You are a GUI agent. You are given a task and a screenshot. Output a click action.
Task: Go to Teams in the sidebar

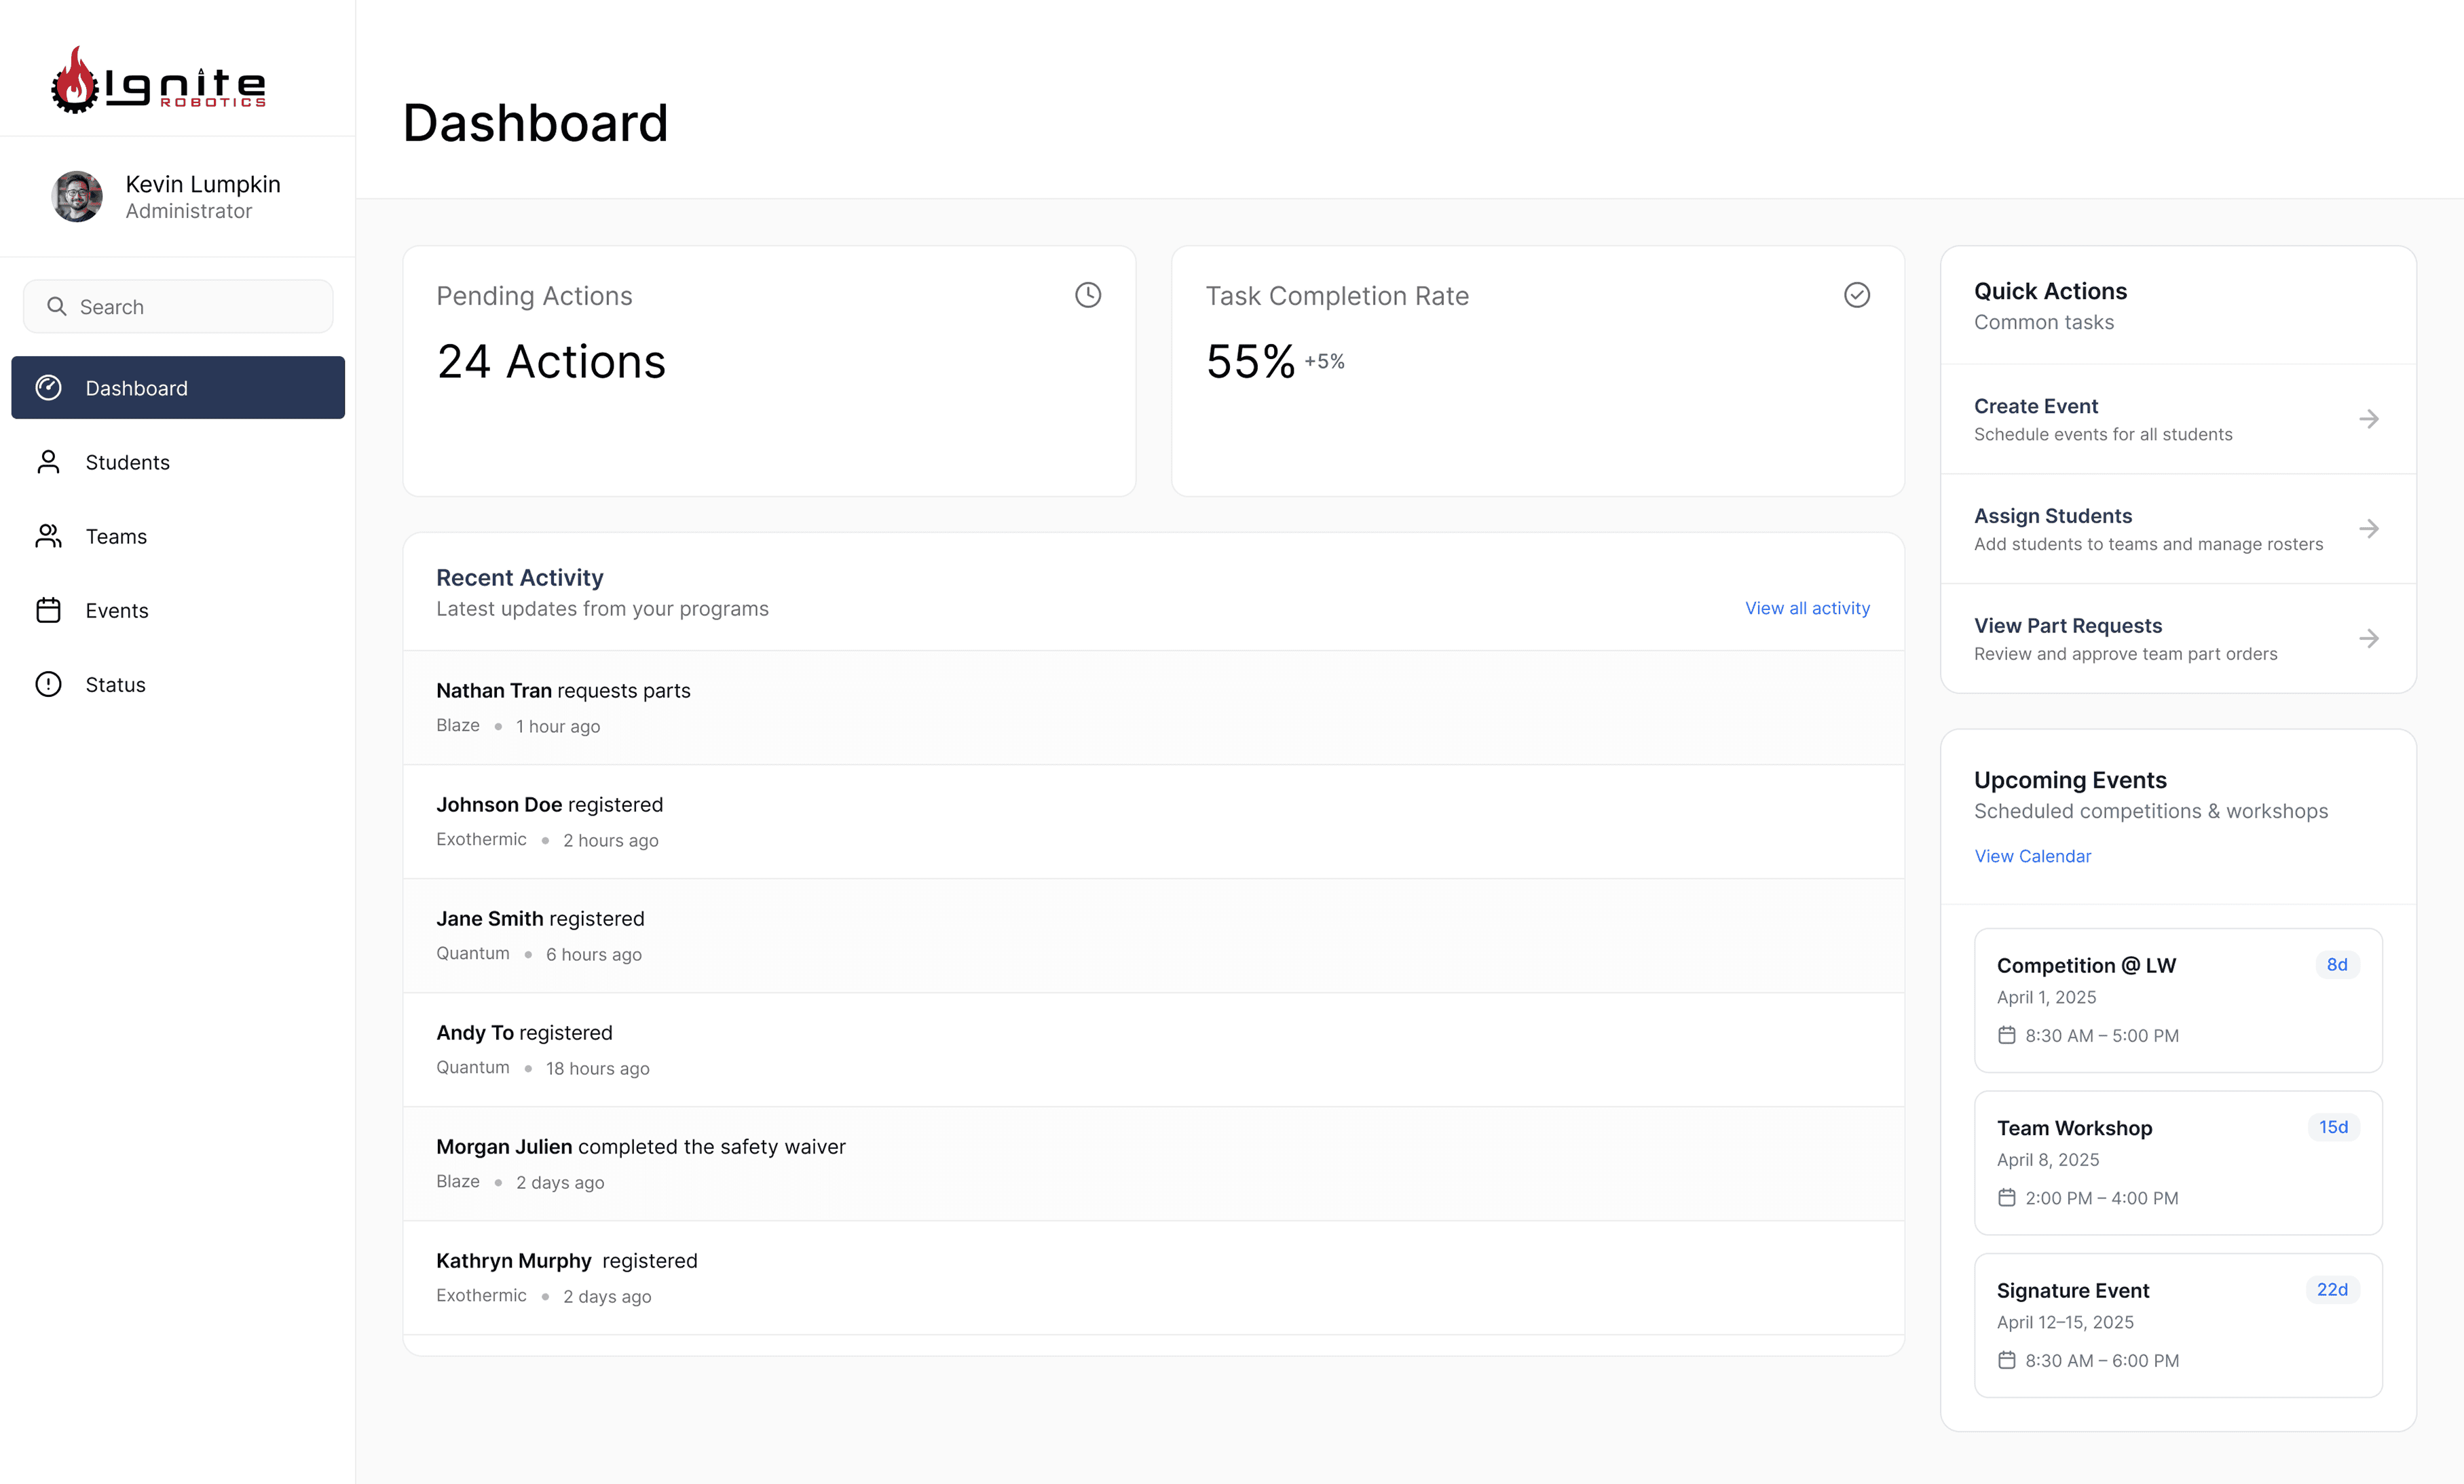pos(116,537)
